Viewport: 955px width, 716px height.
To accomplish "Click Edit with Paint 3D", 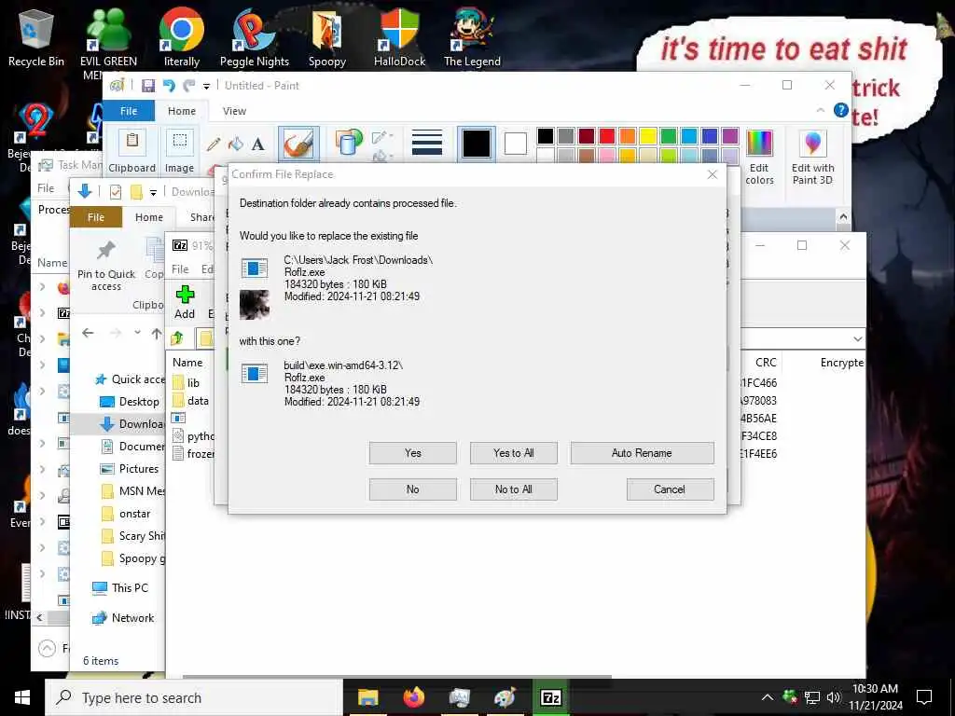I will click(x=812, y=157).
